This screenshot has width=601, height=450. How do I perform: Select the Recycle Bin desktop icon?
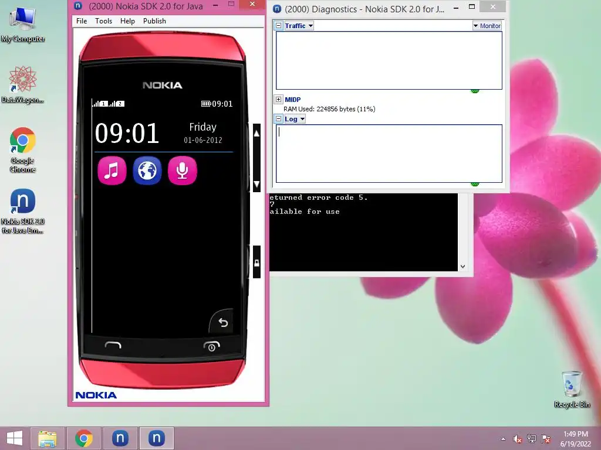point(572,389)
